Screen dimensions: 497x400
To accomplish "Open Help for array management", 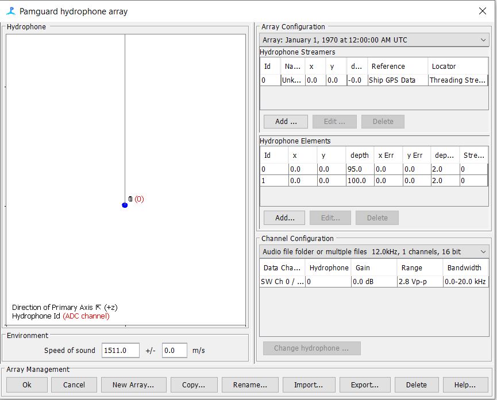I will 465,385.
